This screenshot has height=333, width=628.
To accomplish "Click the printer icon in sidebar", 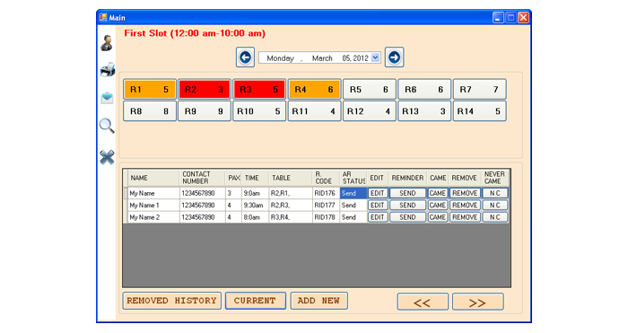I will [x=108, y=70].
